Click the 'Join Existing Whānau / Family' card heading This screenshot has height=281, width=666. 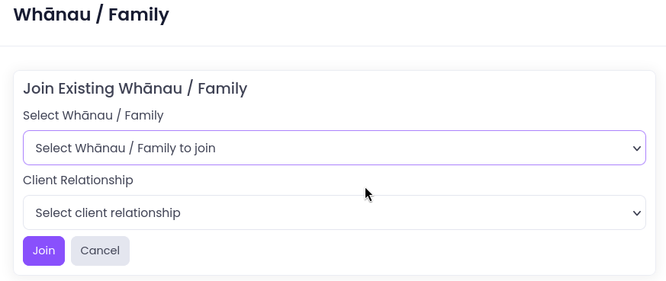[x=135, y=88]
